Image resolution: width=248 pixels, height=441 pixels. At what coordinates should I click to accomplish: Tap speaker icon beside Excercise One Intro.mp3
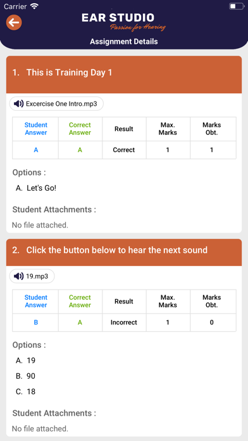pyautogui.click(x=18, y=104)
